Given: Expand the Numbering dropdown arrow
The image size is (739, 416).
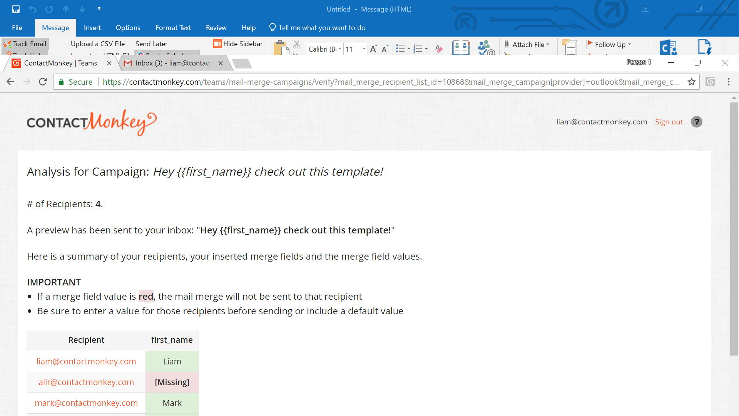Looking at the screenshot, I should point(426,49).
